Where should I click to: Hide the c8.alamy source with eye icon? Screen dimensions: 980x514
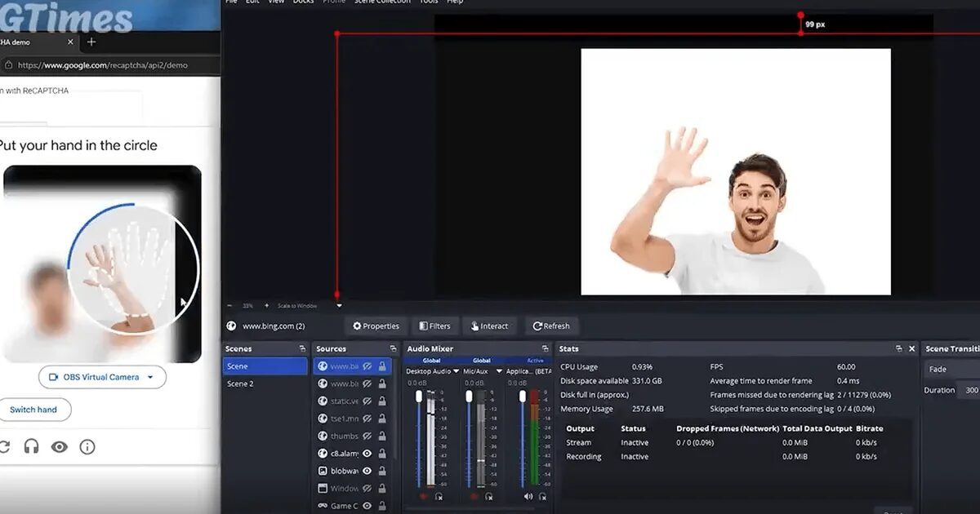pyautogui.click(x=367, y=454)
